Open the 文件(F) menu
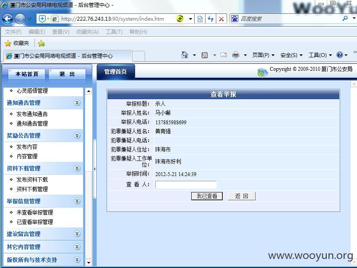The image size is (357, 268). [13, 32]
